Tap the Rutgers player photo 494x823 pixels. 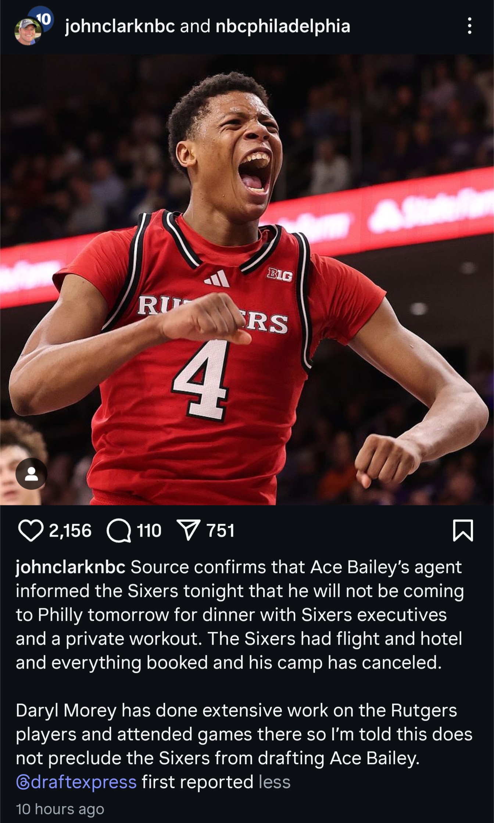[247, 280]
